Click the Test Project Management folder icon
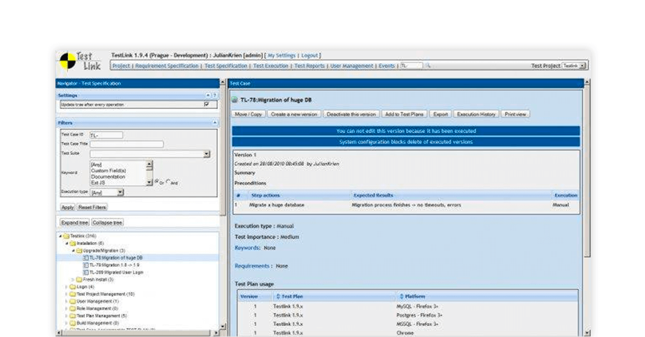645x337 pixels. (73, 294)
